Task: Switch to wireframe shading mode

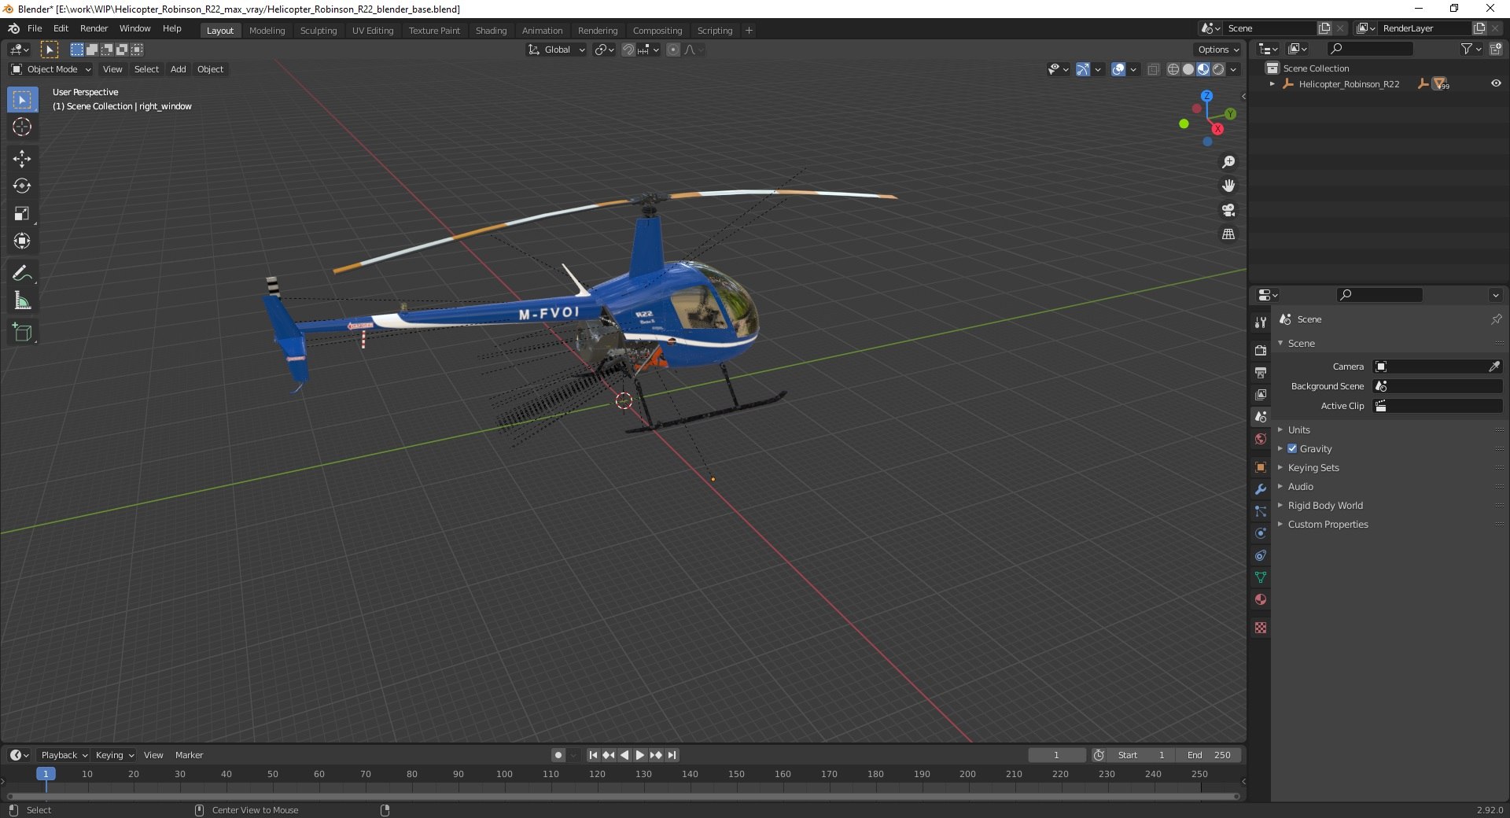Action: [1173, 69]
